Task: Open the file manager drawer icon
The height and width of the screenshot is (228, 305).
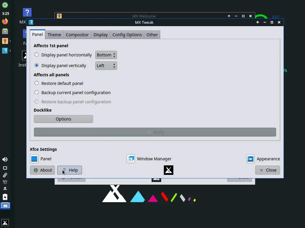Action: point(5,31)
